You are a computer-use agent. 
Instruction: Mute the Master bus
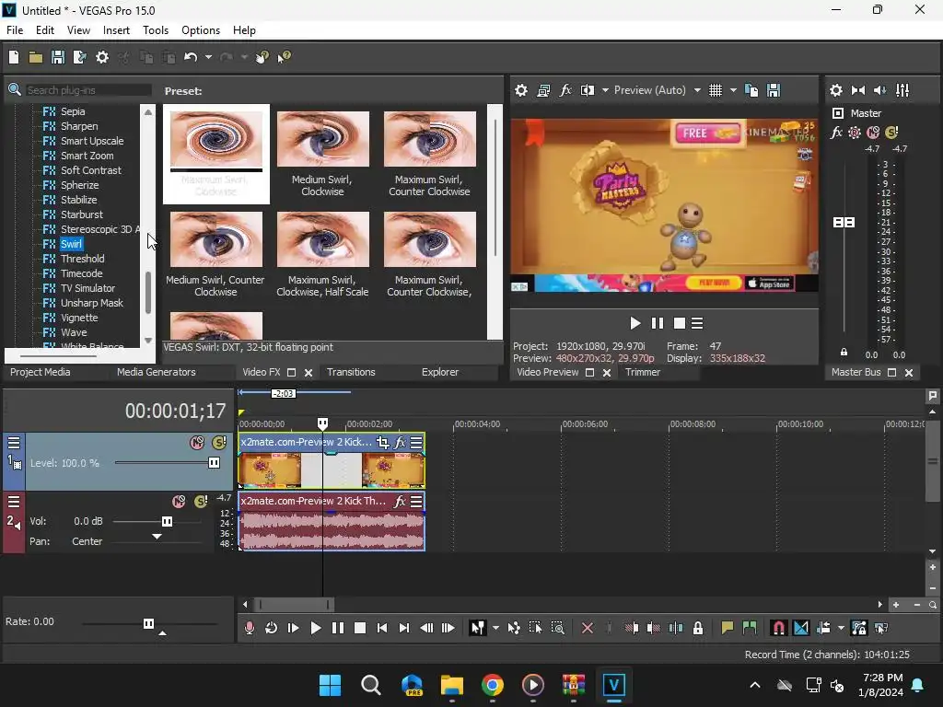click(x=873, y=133)
